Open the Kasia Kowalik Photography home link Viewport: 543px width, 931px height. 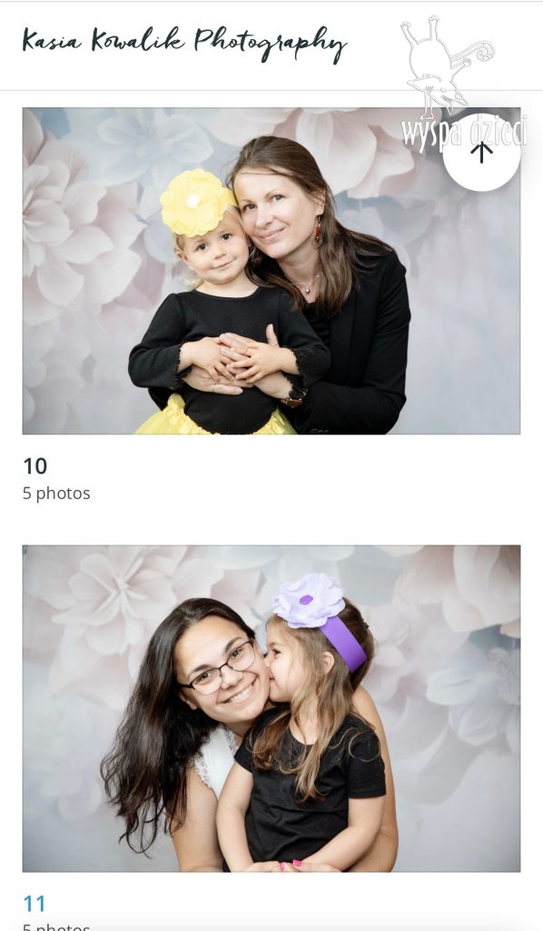[x=184, y=43]
